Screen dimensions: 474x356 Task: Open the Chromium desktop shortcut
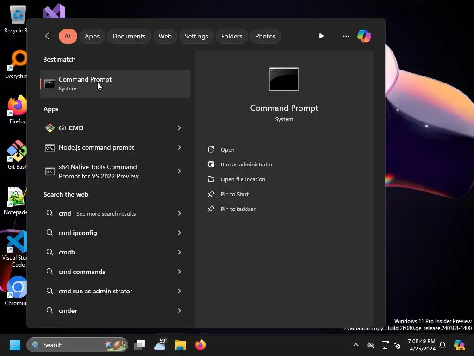(16, 291)
